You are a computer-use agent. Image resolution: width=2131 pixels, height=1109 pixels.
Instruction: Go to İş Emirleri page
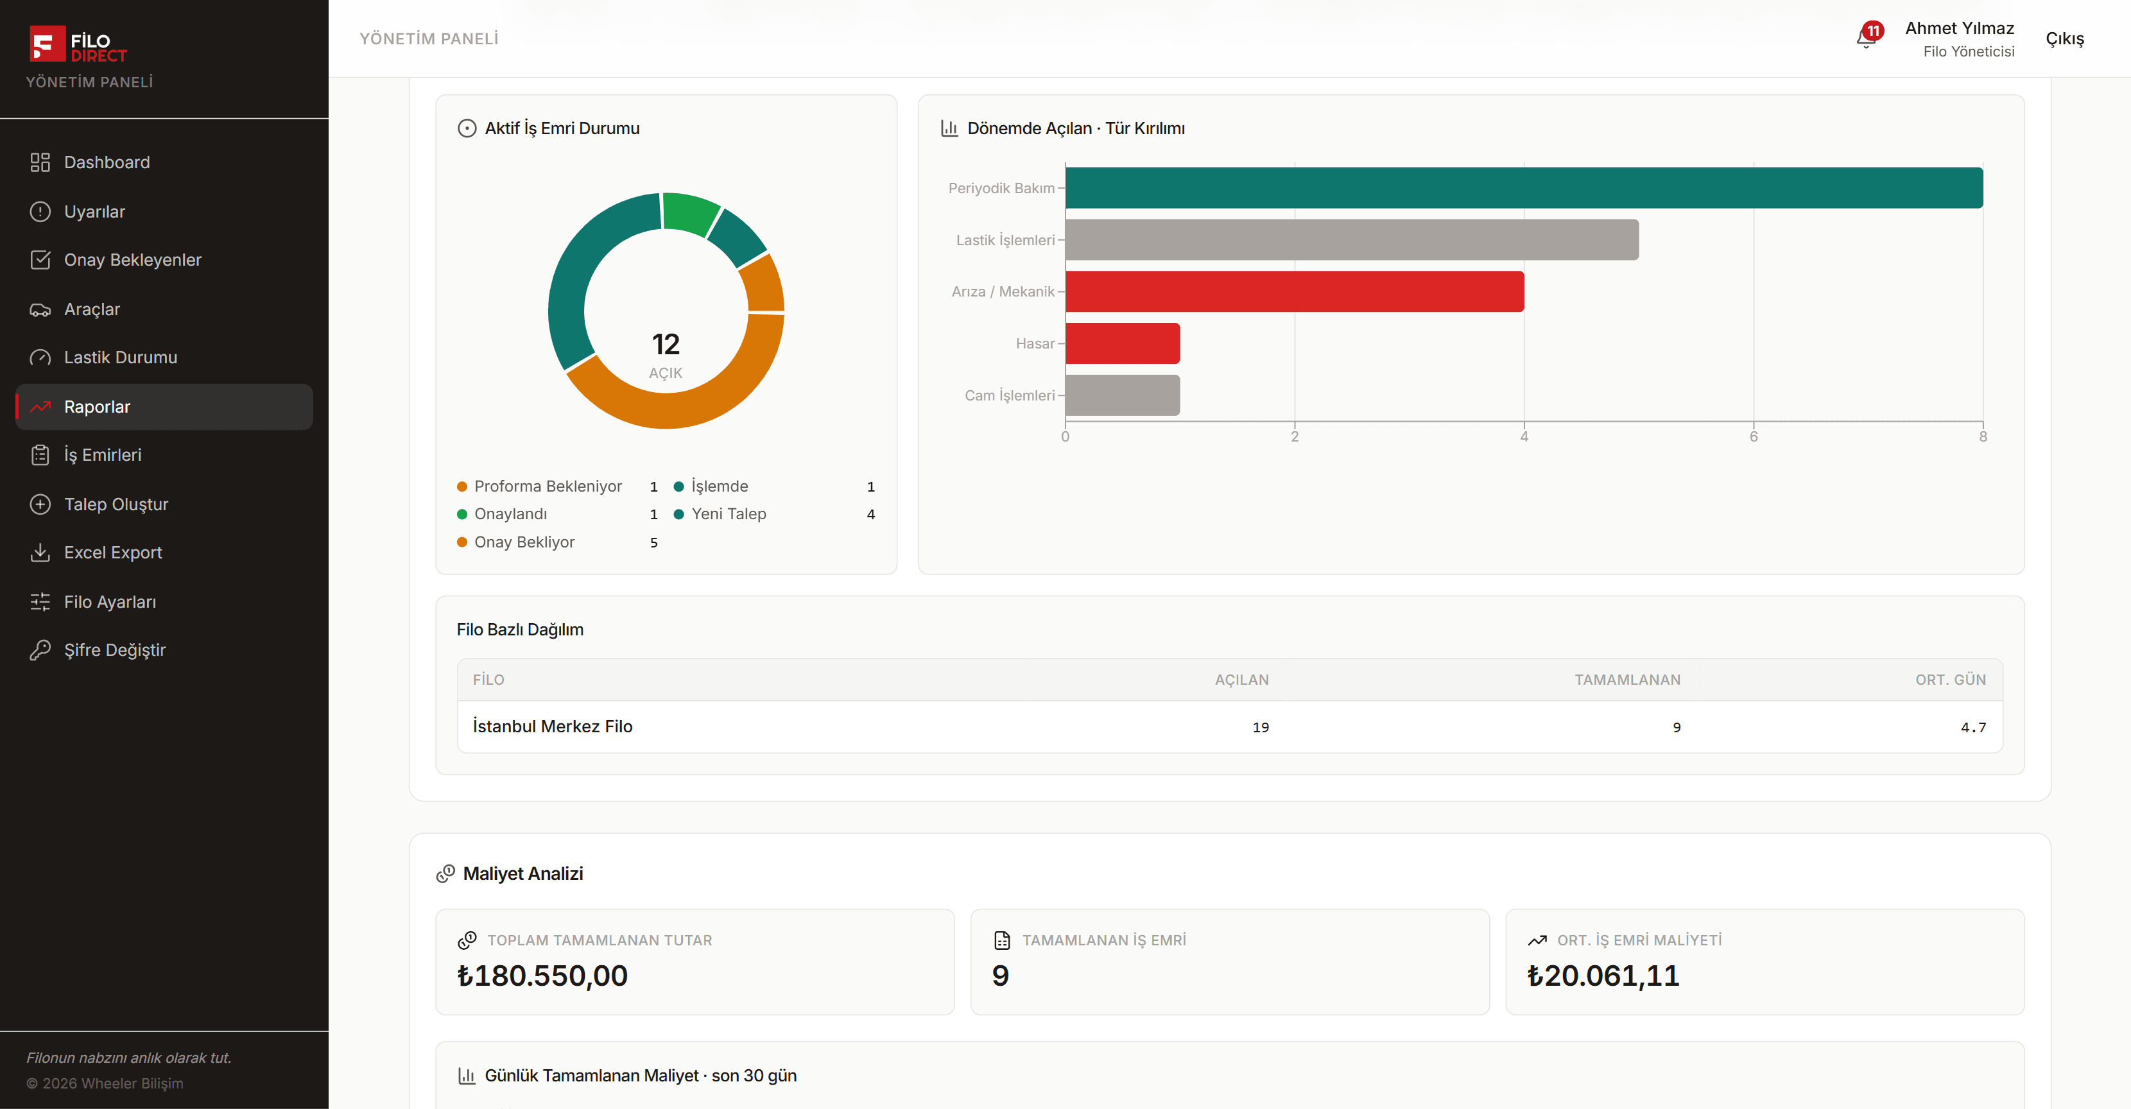[x=164, y=455]
